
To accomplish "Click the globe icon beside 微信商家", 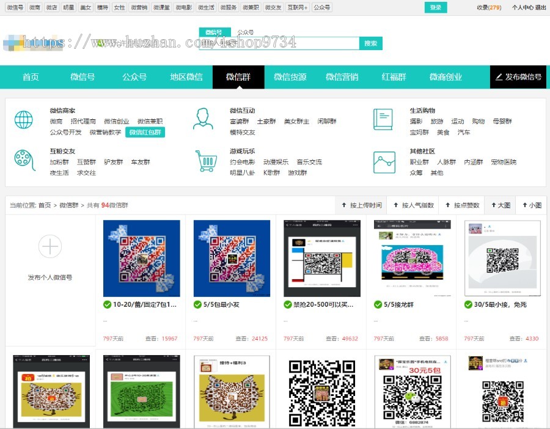I will click(23, 119).
